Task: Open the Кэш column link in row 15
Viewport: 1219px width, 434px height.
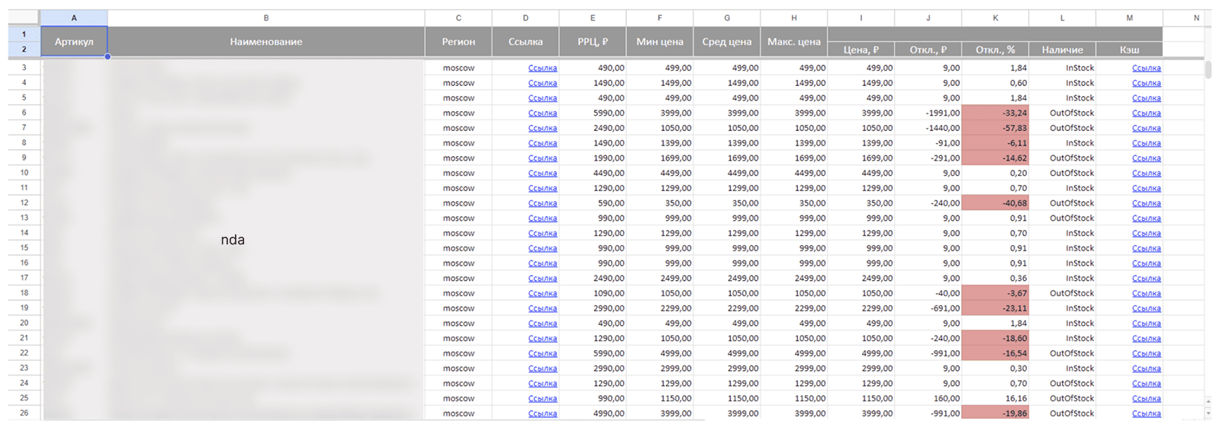Action: click(1147, 248)
